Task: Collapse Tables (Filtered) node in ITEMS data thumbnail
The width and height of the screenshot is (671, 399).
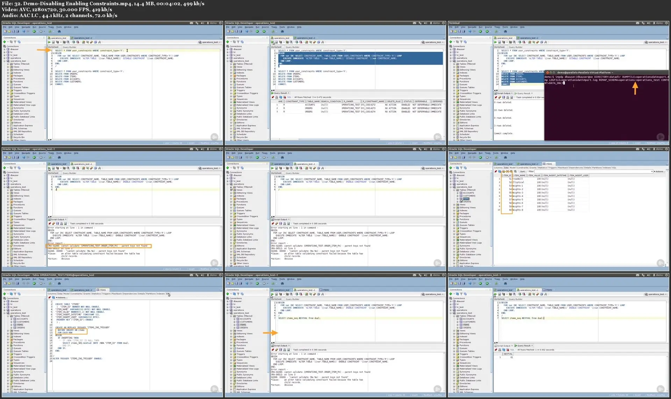Action: pyautogui.click(x=454, y=190)
